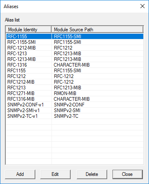Delete the selected alias entry
This screenshot has width=149, height=184.
[x=92, y=174]
